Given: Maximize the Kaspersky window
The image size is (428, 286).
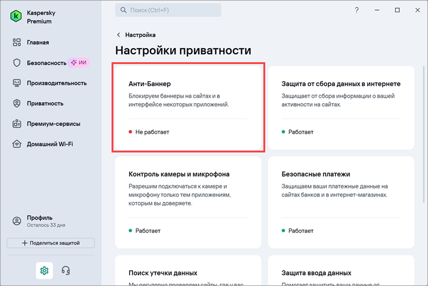Looking at the screenshot, I should [x=397, y=10].
